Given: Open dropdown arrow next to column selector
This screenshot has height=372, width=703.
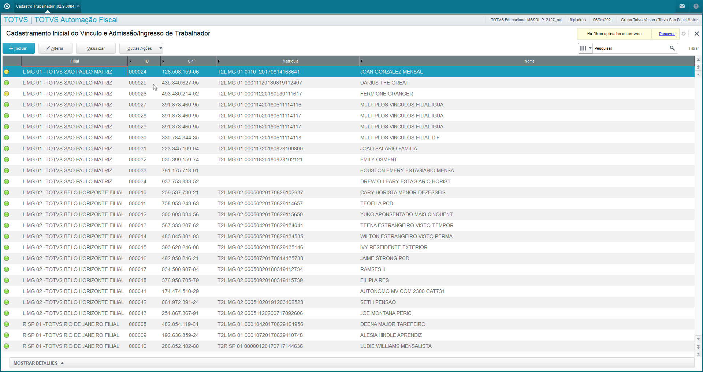Looking at the screenshot, I should (590, 48).
